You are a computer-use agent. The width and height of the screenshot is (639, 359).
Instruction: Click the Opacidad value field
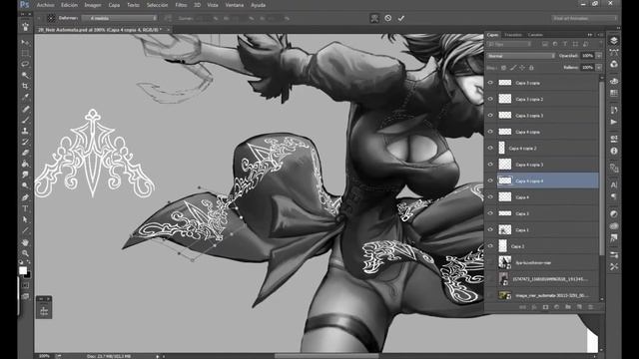coord(587,56)
